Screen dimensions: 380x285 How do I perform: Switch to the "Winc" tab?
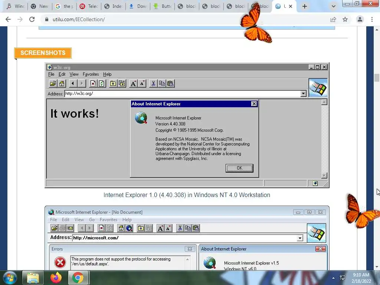[x=16, y=6]
